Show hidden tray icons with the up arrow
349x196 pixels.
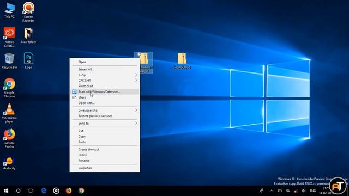coord(272,191)
